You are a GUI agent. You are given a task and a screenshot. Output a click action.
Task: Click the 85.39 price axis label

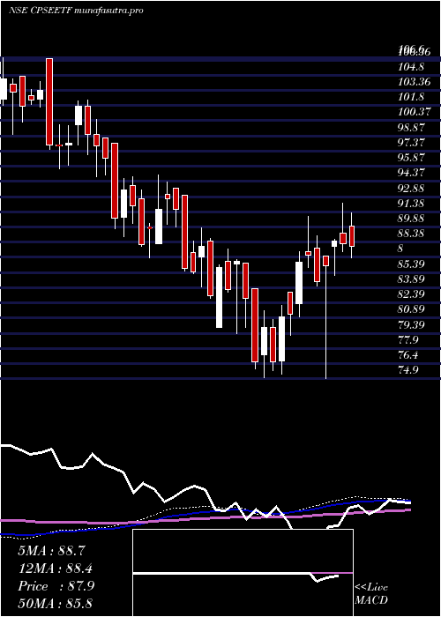point(411,264)
